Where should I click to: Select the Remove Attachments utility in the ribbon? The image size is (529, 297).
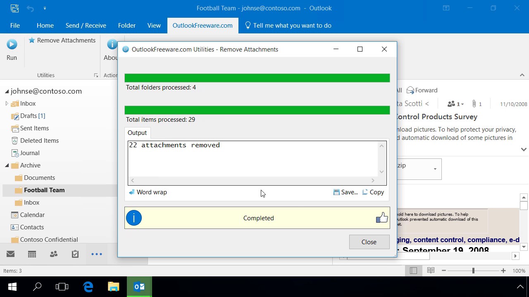click(x=62, y=40)
